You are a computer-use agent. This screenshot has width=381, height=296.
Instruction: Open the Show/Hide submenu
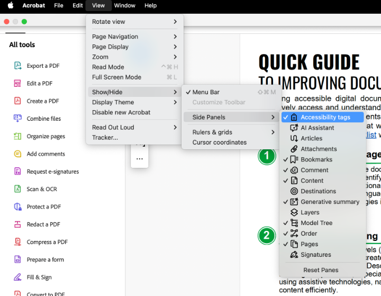coord(134,92)
